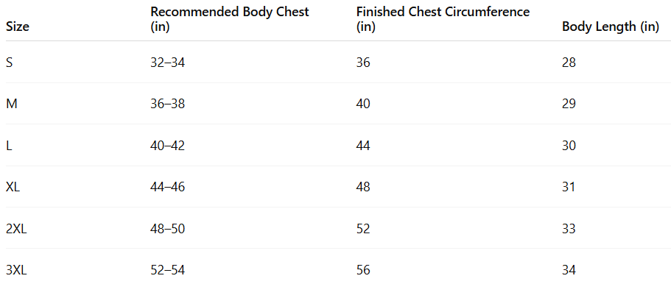Image resolution: width=671 pixels, height=298 pixels.
Task: Select body length value 33
Action: click(569, 229)
